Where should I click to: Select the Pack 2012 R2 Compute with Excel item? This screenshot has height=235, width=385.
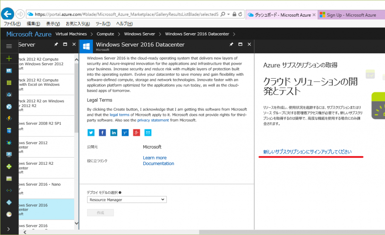point(46,85)
